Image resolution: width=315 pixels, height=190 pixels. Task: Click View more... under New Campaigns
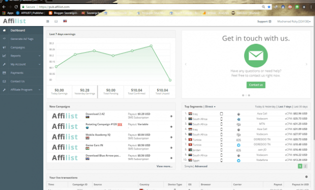click(164, 166)
